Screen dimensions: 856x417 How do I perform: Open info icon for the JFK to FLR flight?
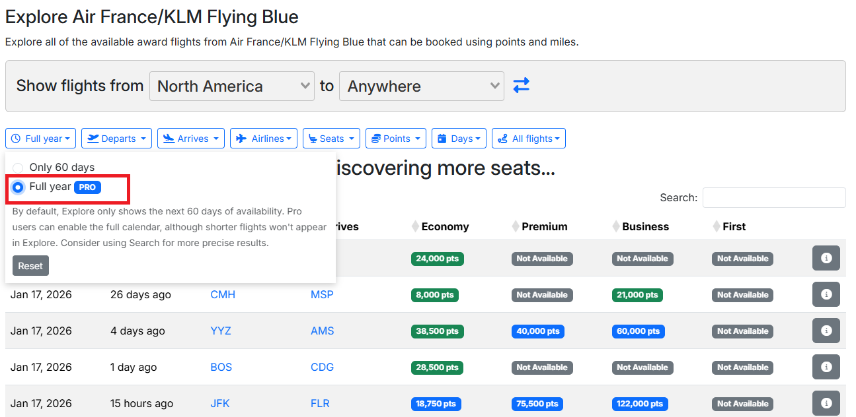tap(826, 403)
